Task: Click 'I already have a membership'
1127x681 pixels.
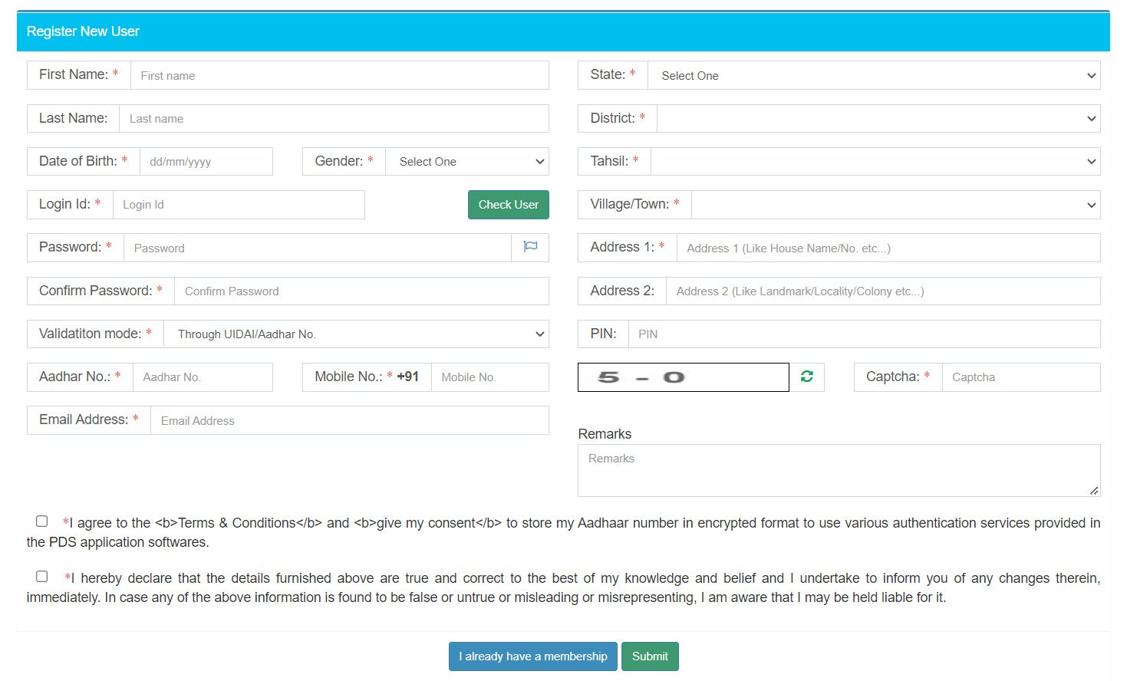Action: pos(532,656)
